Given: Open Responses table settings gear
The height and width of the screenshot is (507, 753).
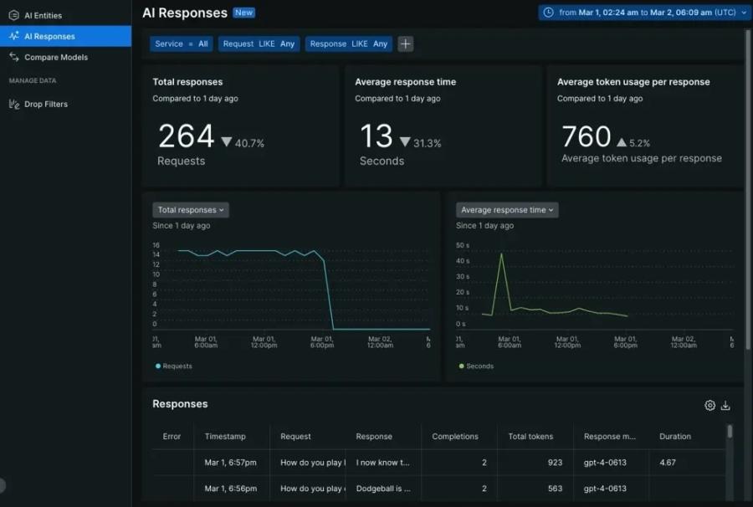Looking at the screenshot, I should pyautogui.click(x=709, y=405).
